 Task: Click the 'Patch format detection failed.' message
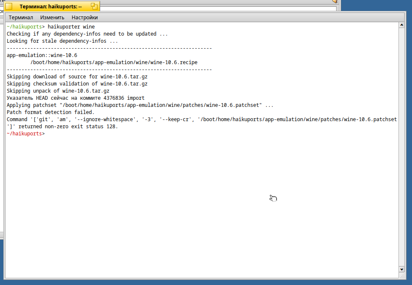coord(50,112)
